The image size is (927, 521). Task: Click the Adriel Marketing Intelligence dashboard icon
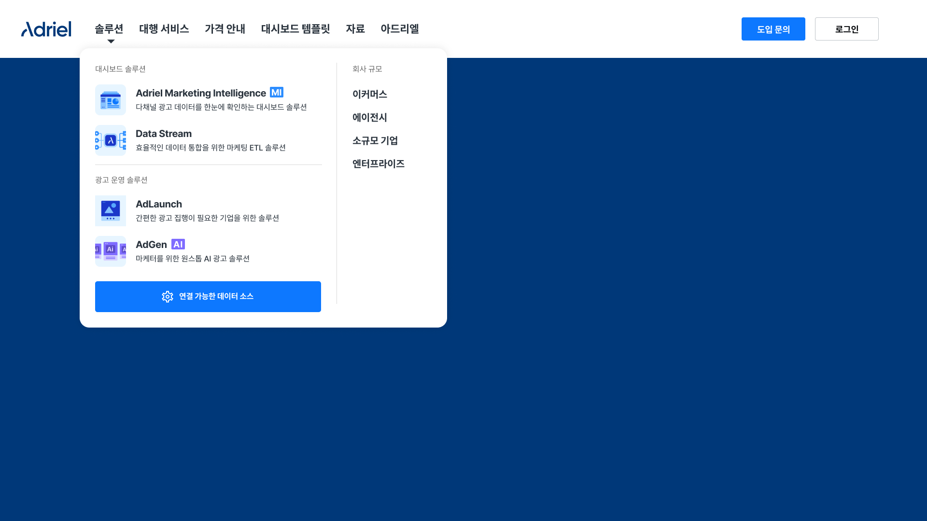tap(111, 100)
